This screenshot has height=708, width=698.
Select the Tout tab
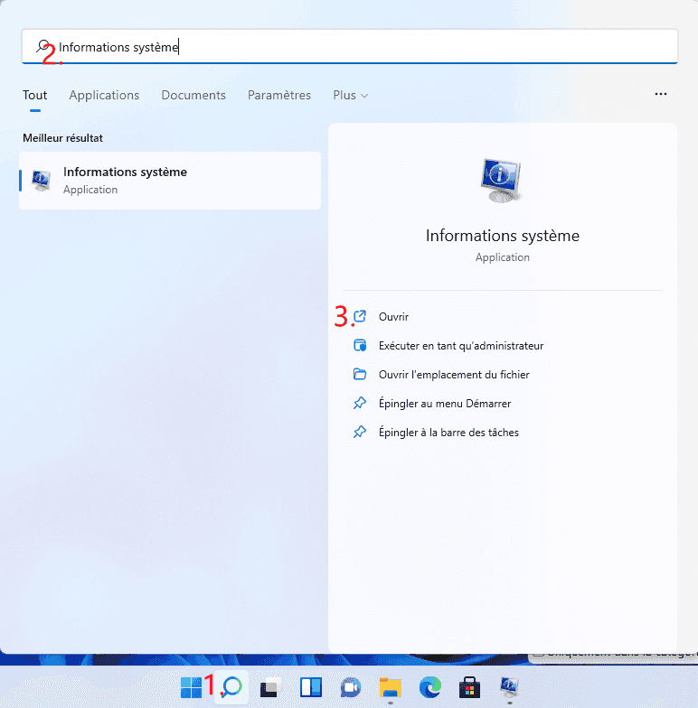[34, 96]
